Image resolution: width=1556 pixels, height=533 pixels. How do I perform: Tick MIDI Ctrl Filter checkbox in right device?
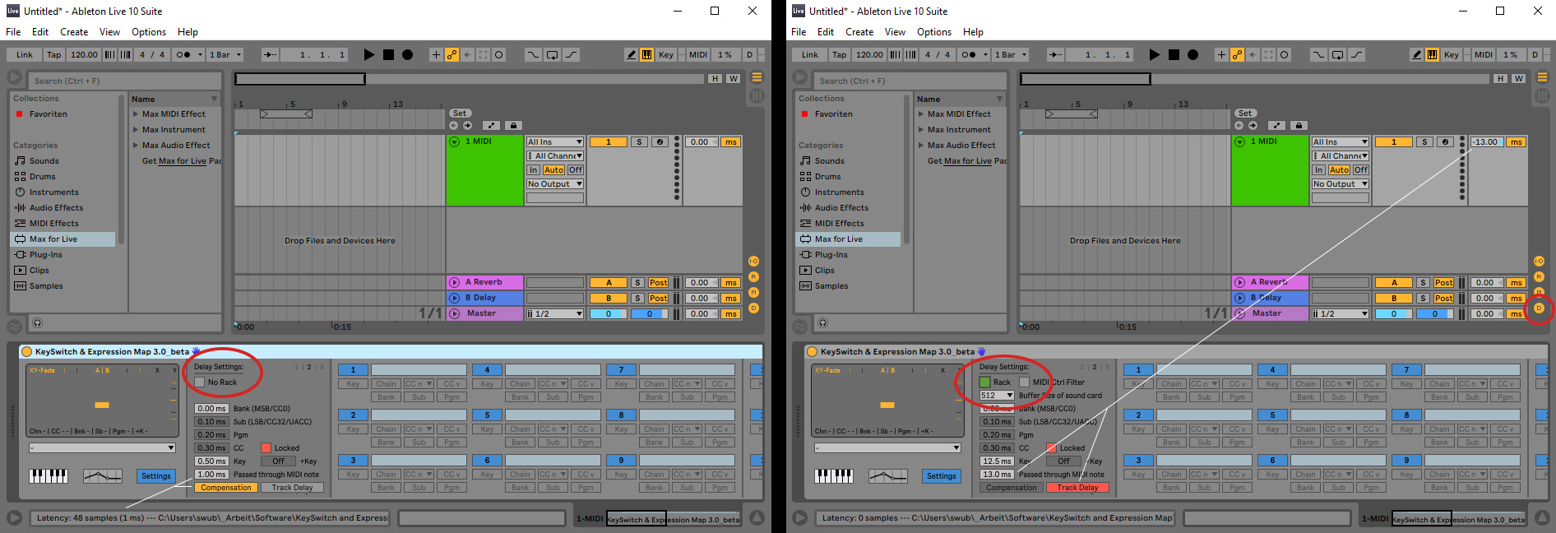[x=1024, y=382]
